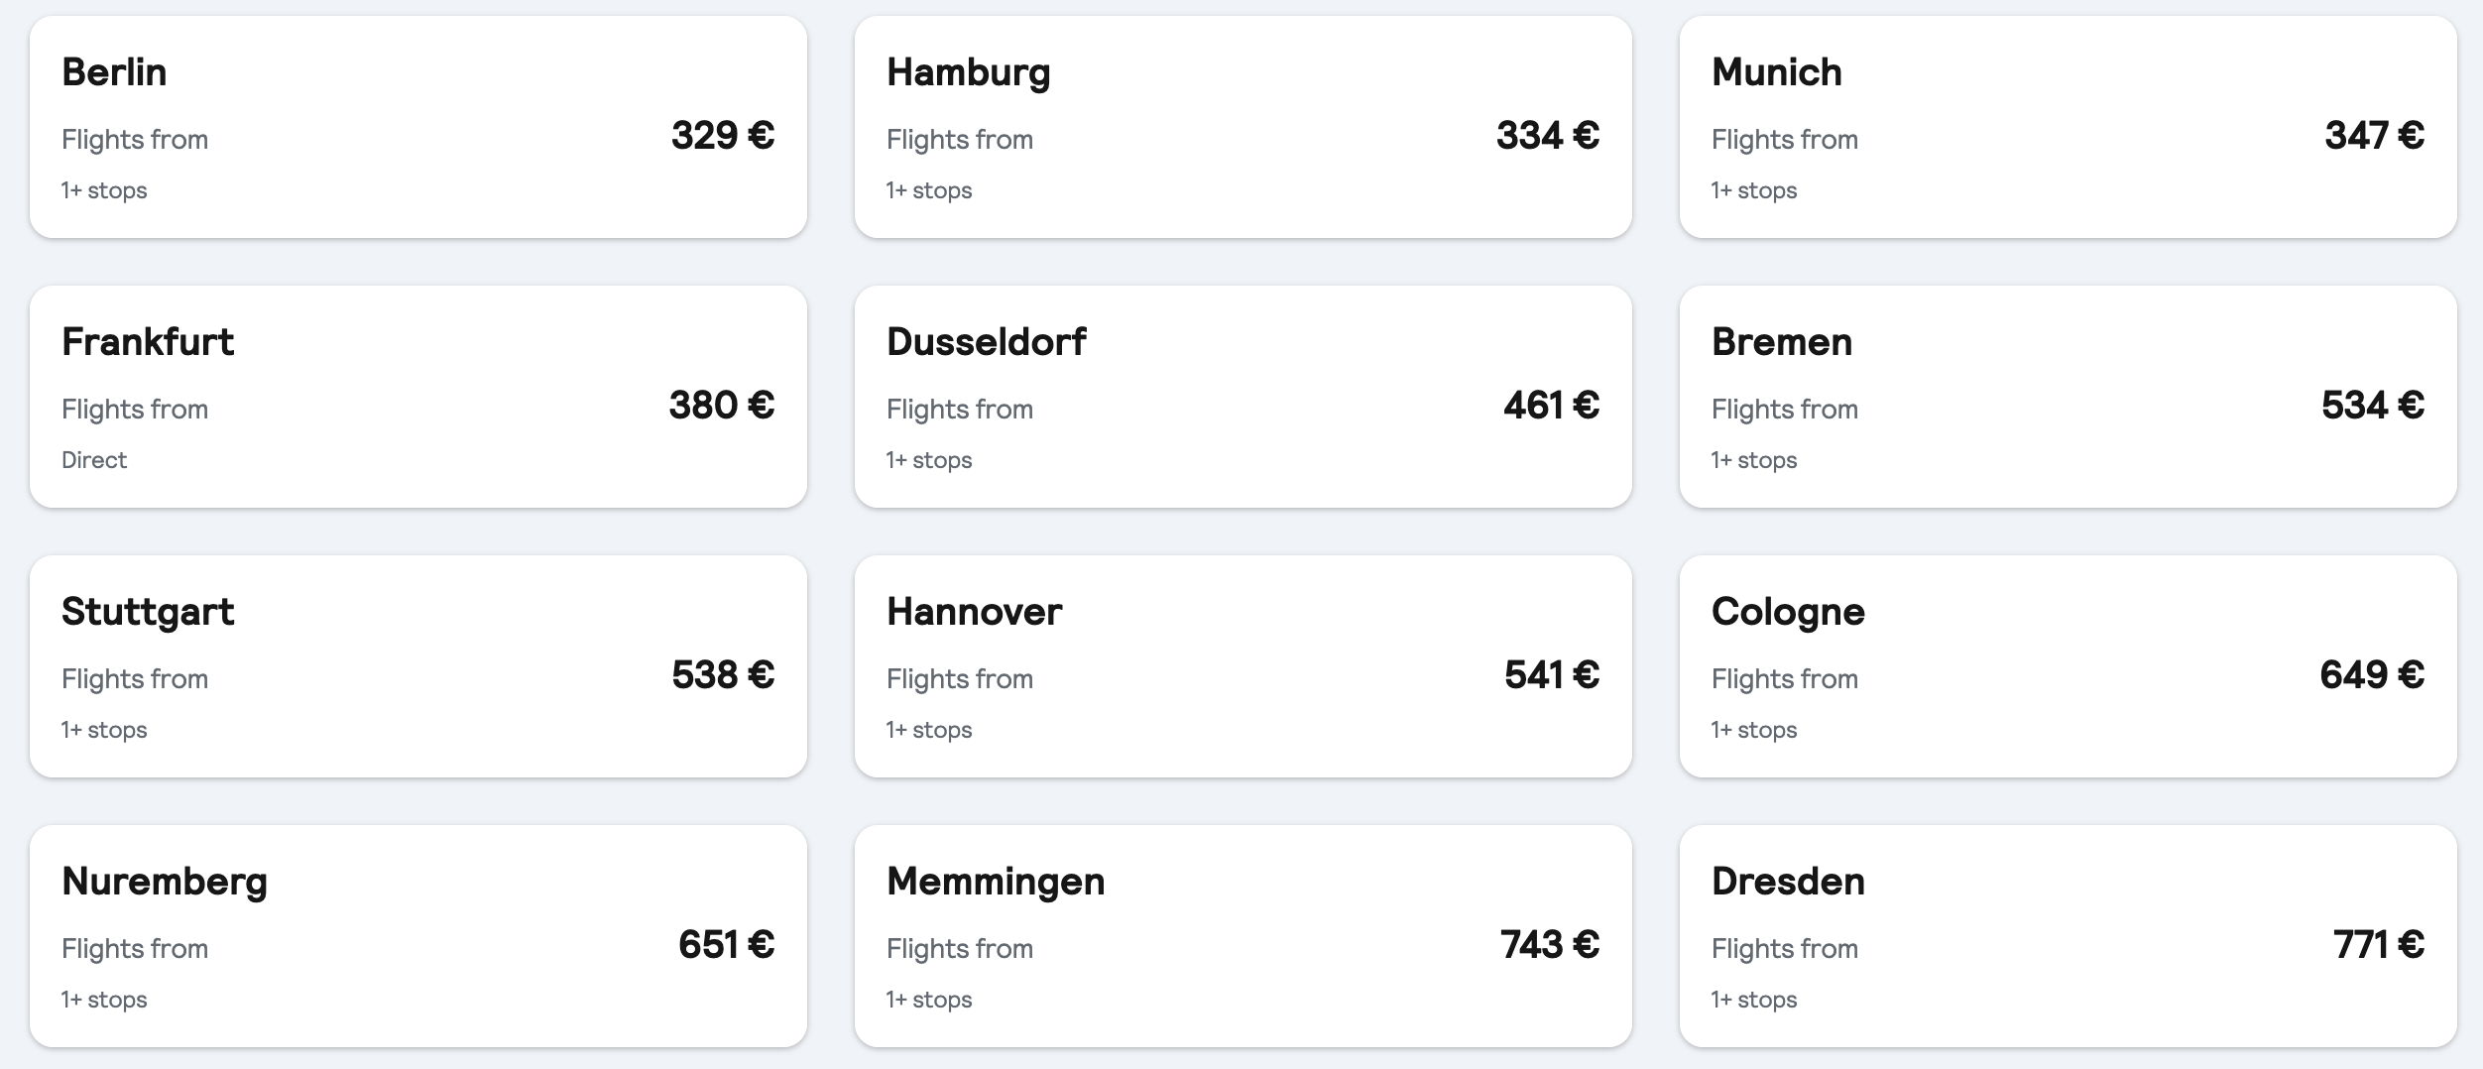Click the 771 € Dresden price
The image size is (2483, 1069).
[2379, 945]
